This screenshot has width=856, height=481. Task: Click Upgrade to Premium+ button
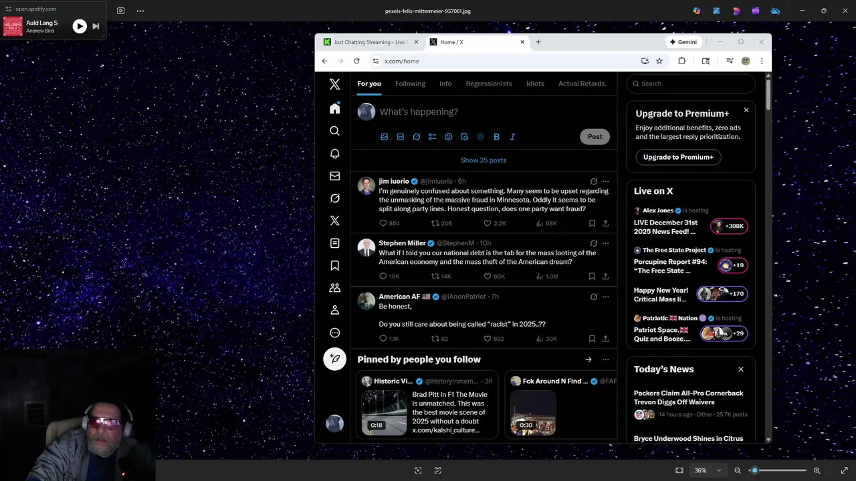[x=678, y=157]
